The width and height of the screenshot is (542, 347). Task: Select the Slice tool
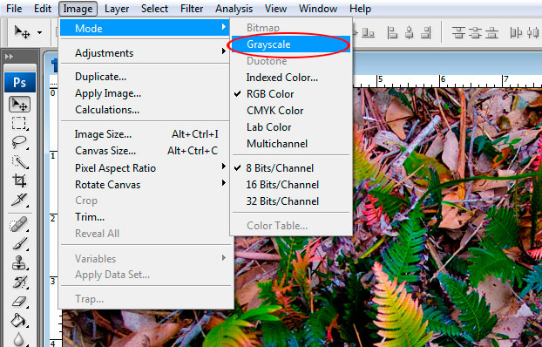[x=20, y=200]
